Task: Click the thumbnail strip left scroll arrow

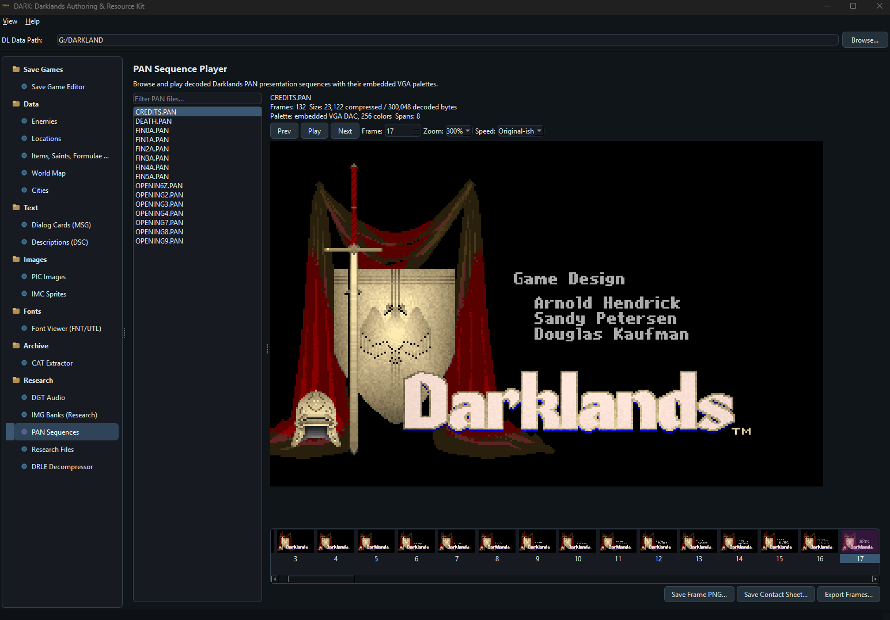Action: [x=275, y=579]
